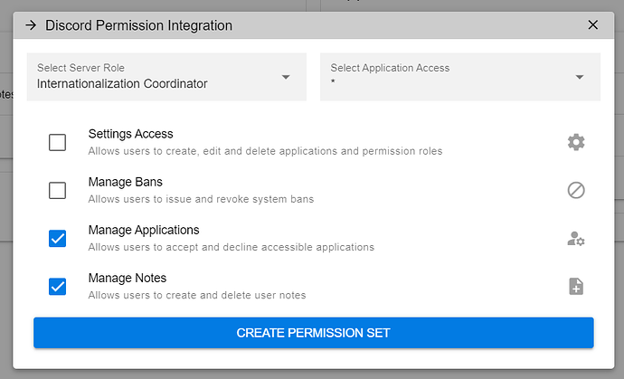Click the Select Server Role dropdown arrow
This screenshot has width=624, height=379.
tap(286, 77)
